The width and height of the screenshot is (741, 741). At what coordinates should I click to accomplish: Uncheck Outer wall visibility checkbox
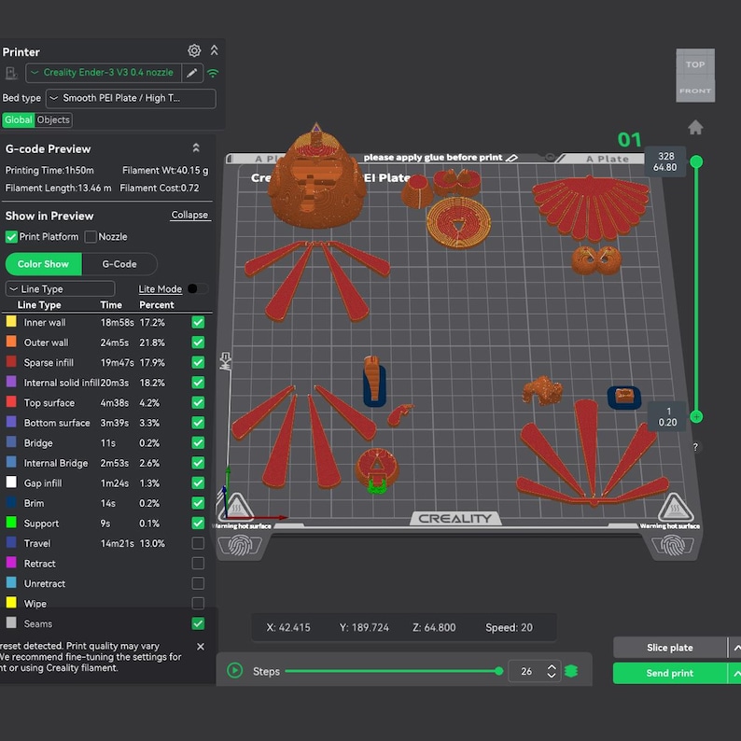click(x=198, y=343)
